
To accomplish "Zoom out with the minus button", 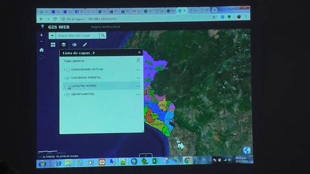I will 41,42.
